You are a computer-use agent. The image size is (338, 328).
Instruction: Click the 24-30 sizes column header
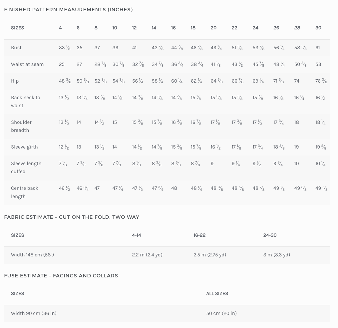(270, 235)
